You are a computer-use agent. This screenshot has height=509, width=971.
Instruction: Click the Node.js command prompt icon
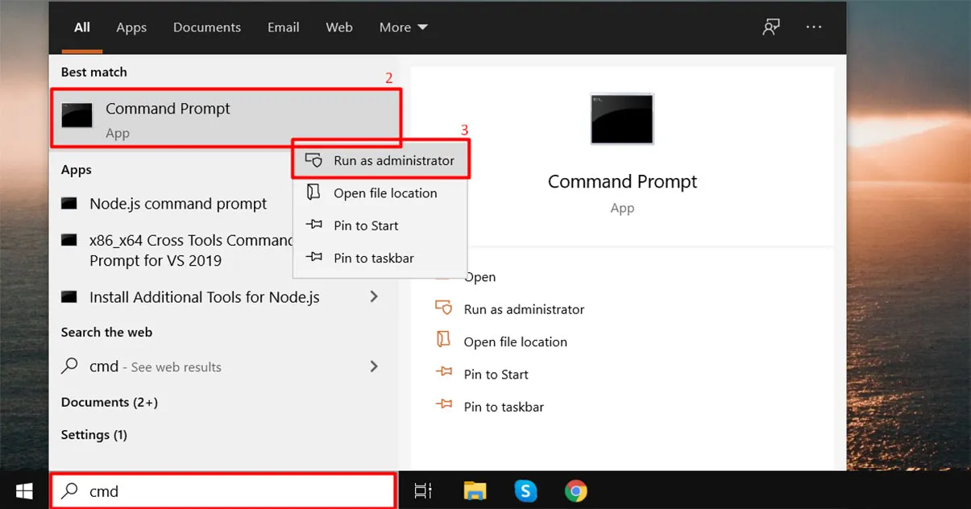(x=69, y=204)
